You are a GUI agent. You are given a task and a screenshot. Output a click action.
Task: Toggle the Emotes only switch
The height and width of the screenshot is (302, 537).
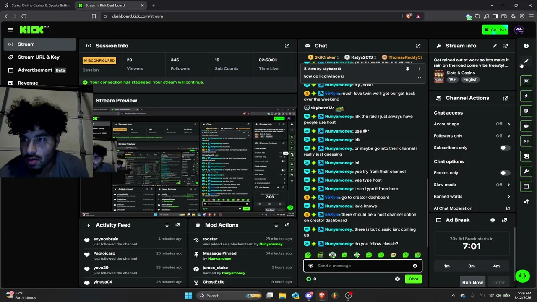(505, 173)
